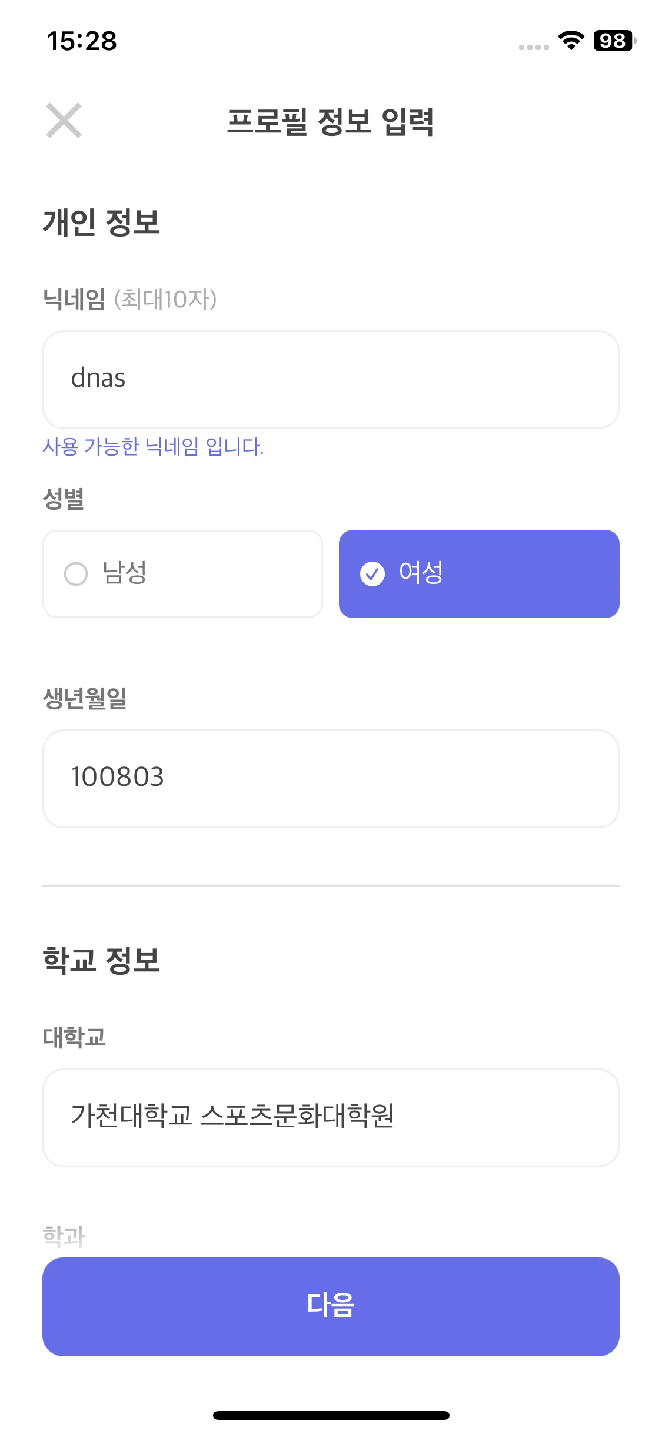Edit the 생년월일 field showing 100803
662x1434 pixels.
click(331, 779)
